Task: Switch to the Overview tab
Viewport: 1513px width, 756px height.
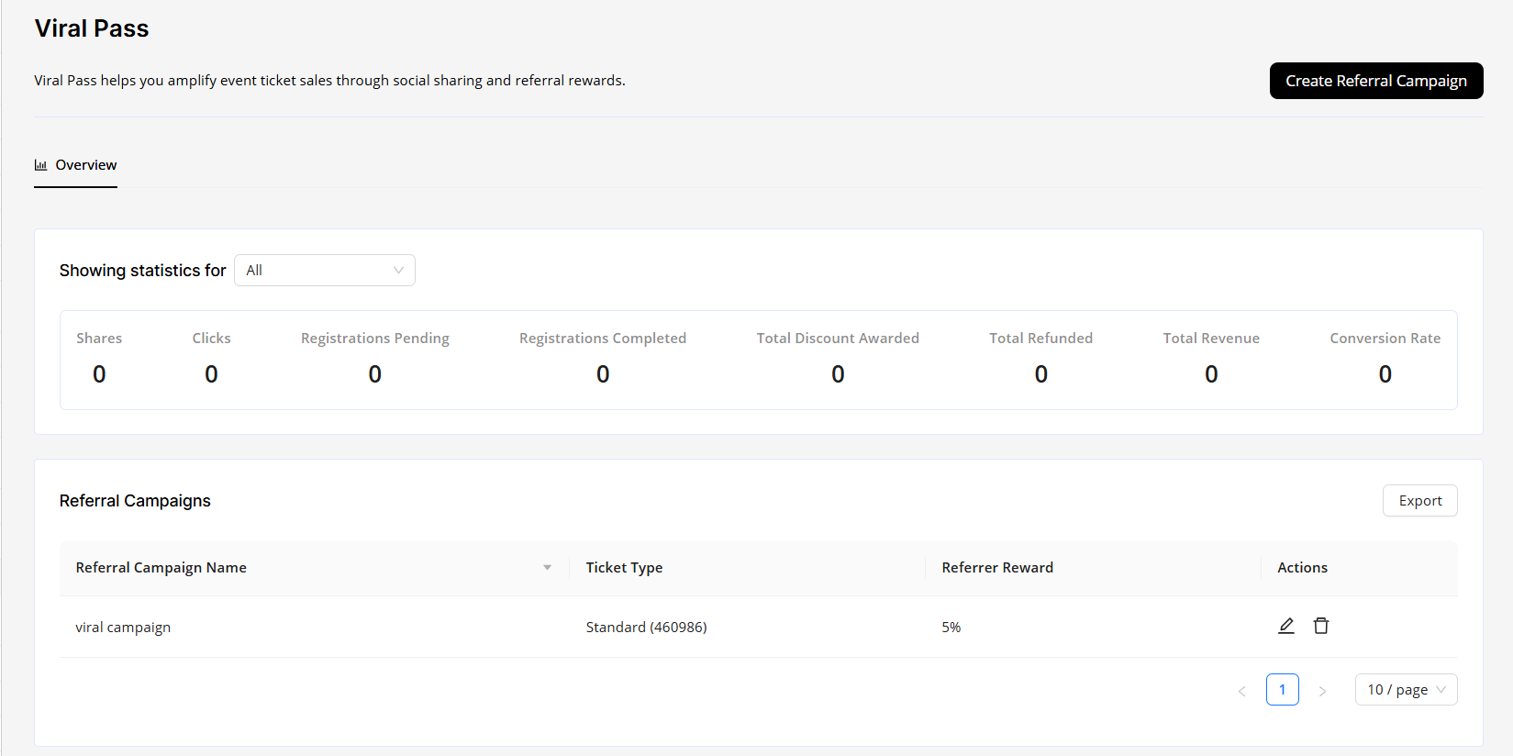Action: 76,165
